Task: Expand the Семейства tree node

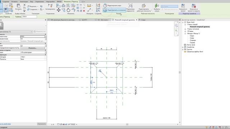Action: point(183,47)
